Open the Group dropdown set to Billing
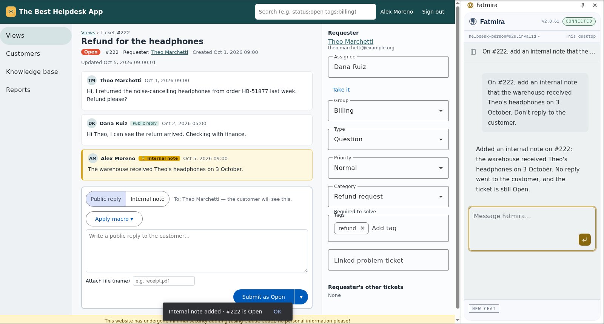 388,111
